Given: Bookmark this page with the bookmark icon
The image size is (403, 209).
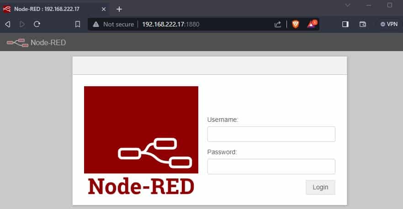Looking at the screenshot, I should (77, 24).
